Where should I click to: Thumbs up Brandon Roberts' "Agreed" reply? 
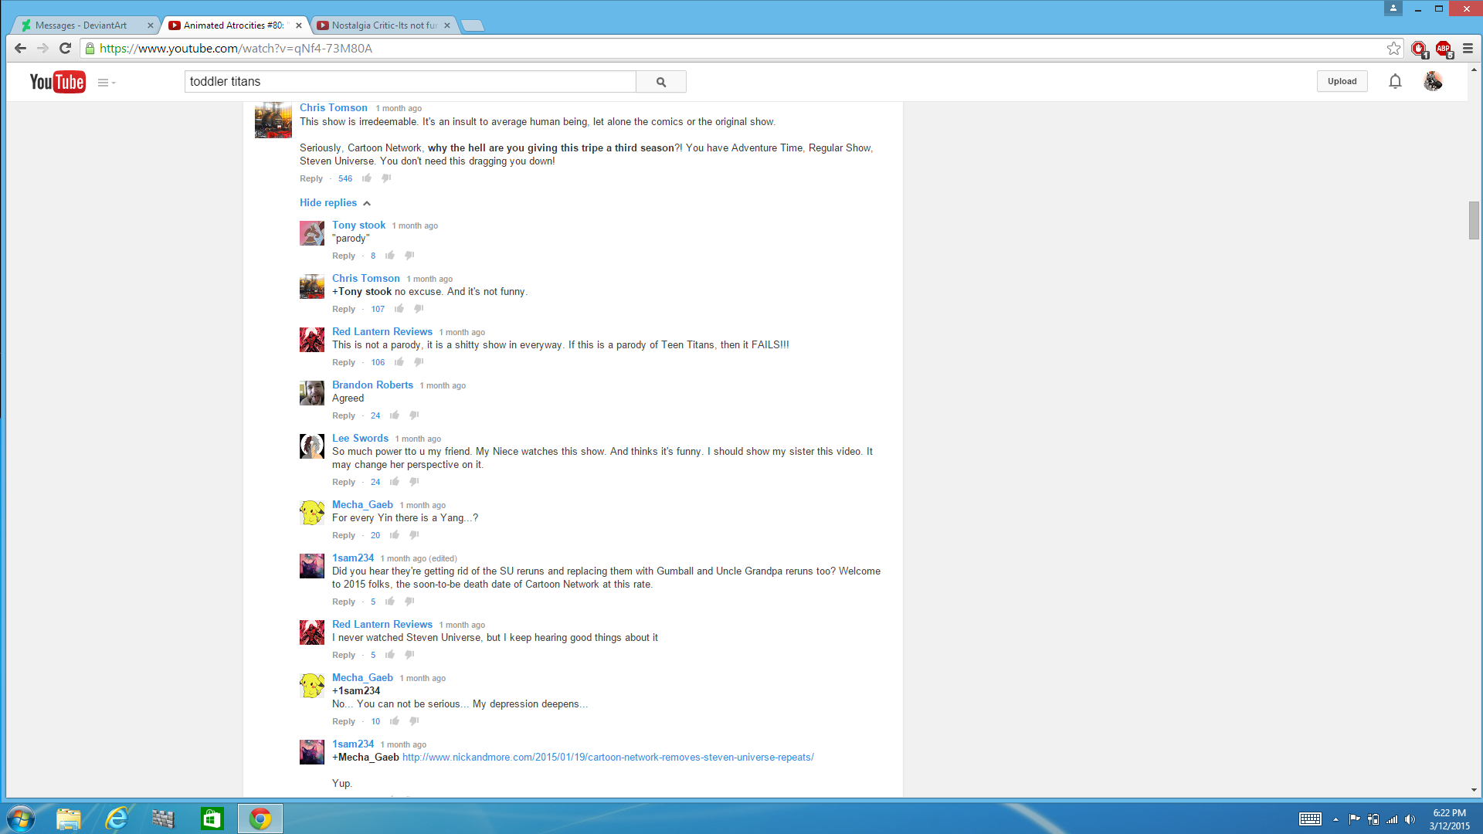click(x=395, y=415)
